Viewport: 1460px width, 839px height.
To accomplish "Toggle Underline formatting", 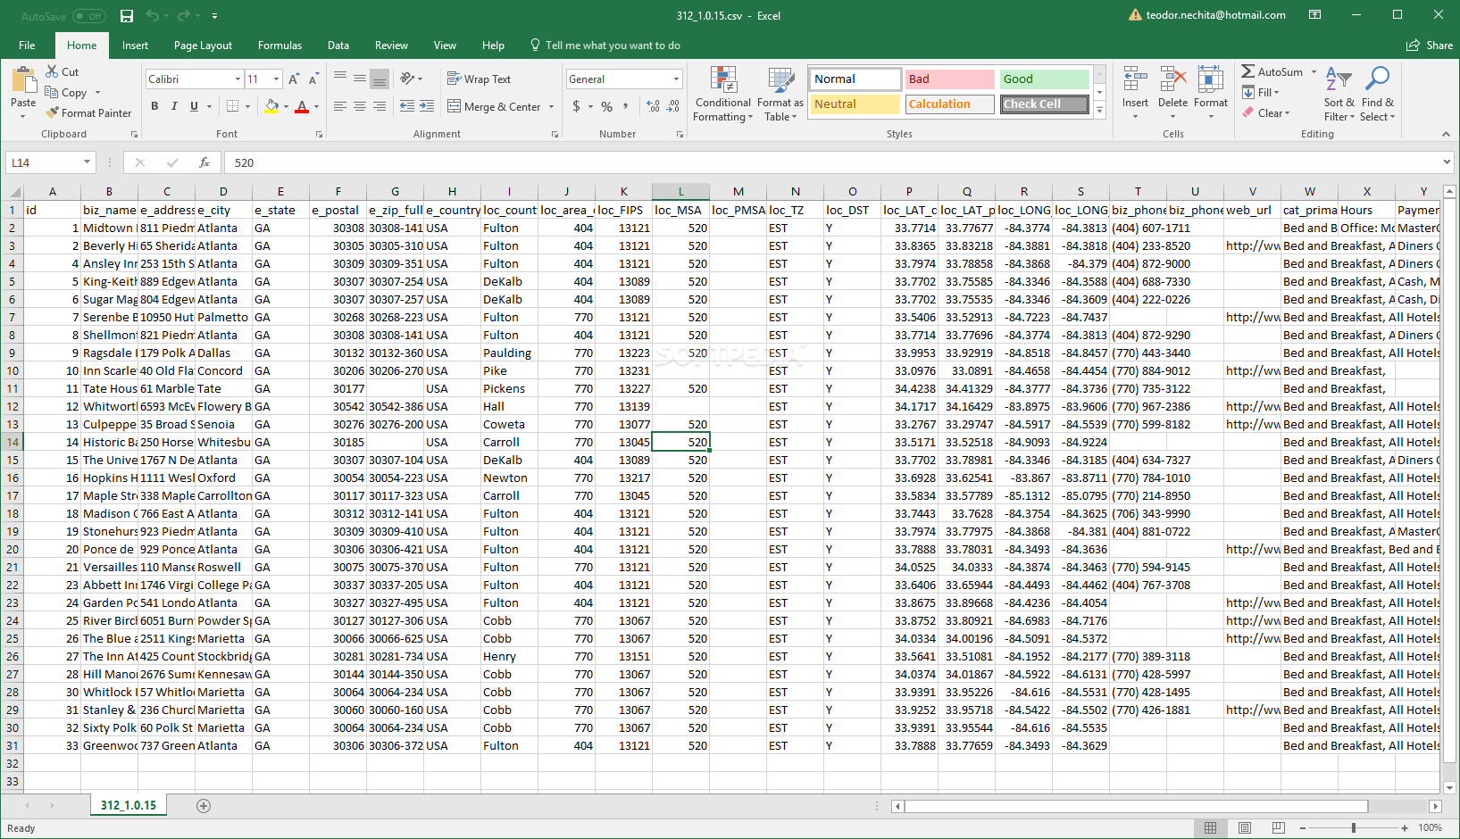I will (x=194, y=106).
